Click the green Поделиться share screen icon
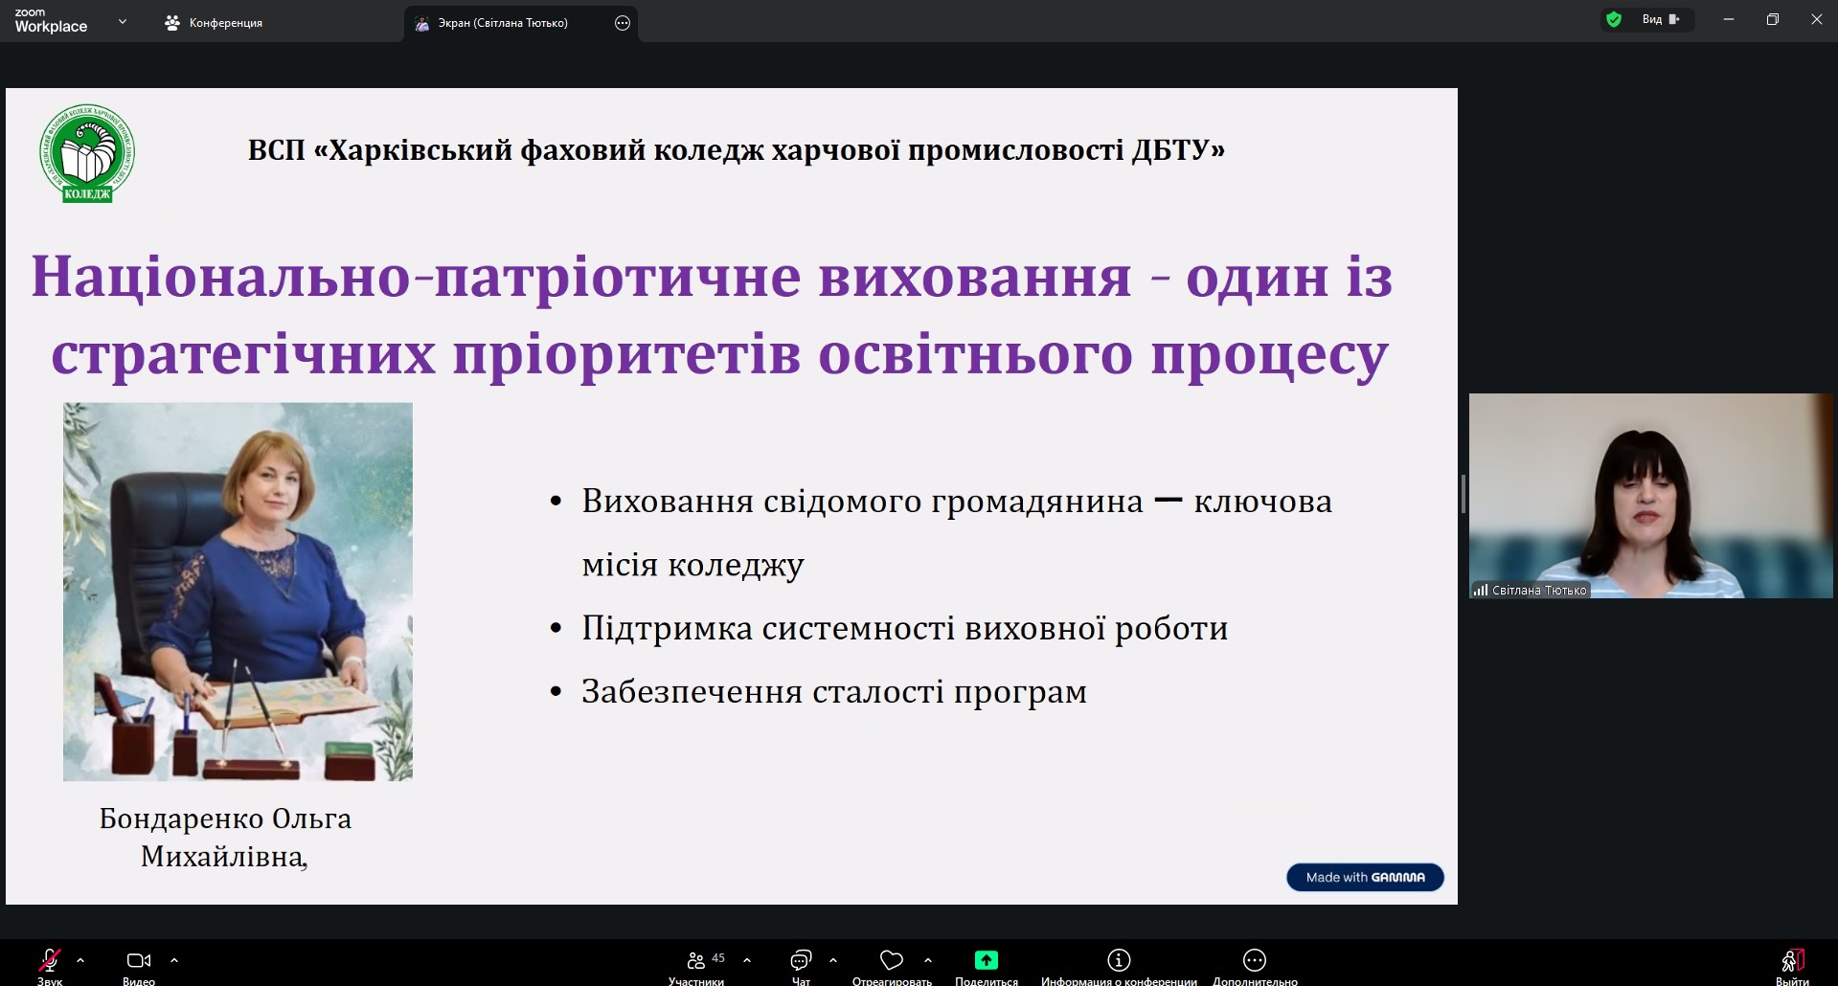Image resolution: width=1838 pixels, height=986 pixels. click(x=986, y=960)
